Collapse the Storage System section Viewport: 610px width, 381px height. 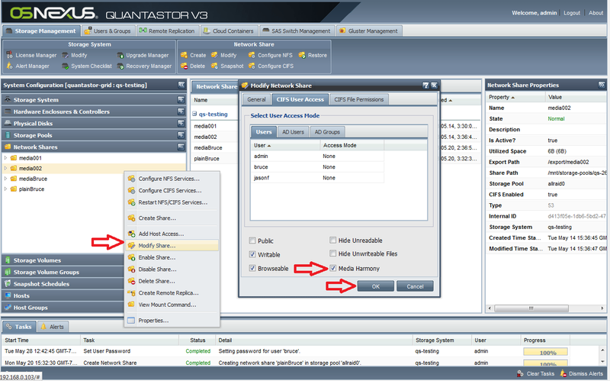[181, 100]
